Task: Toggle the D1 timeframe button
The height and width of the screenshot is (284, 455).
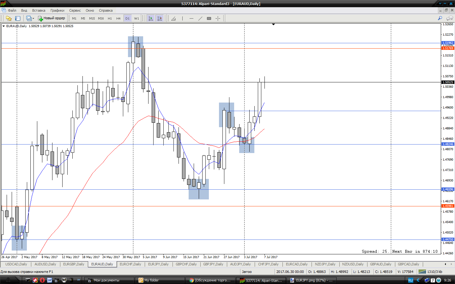Action: [127, 18]
